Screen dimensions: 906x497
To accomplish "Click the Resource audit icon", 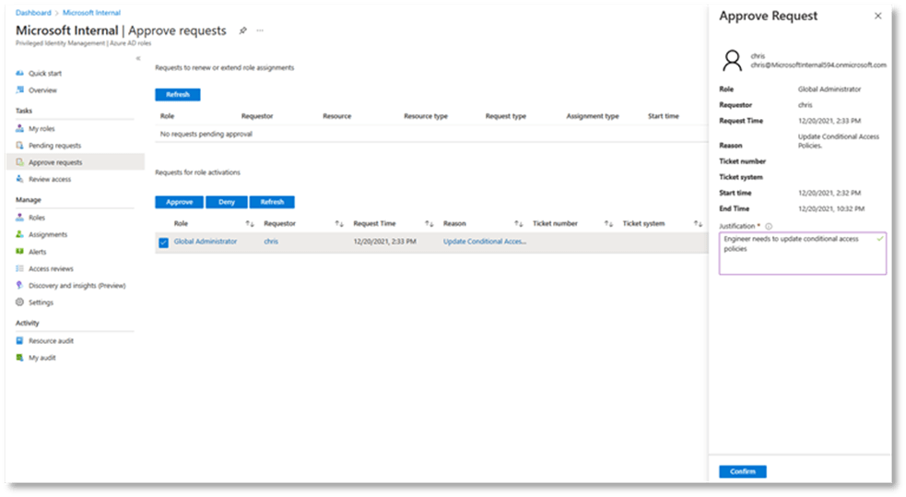I will [x=20, y=341].
